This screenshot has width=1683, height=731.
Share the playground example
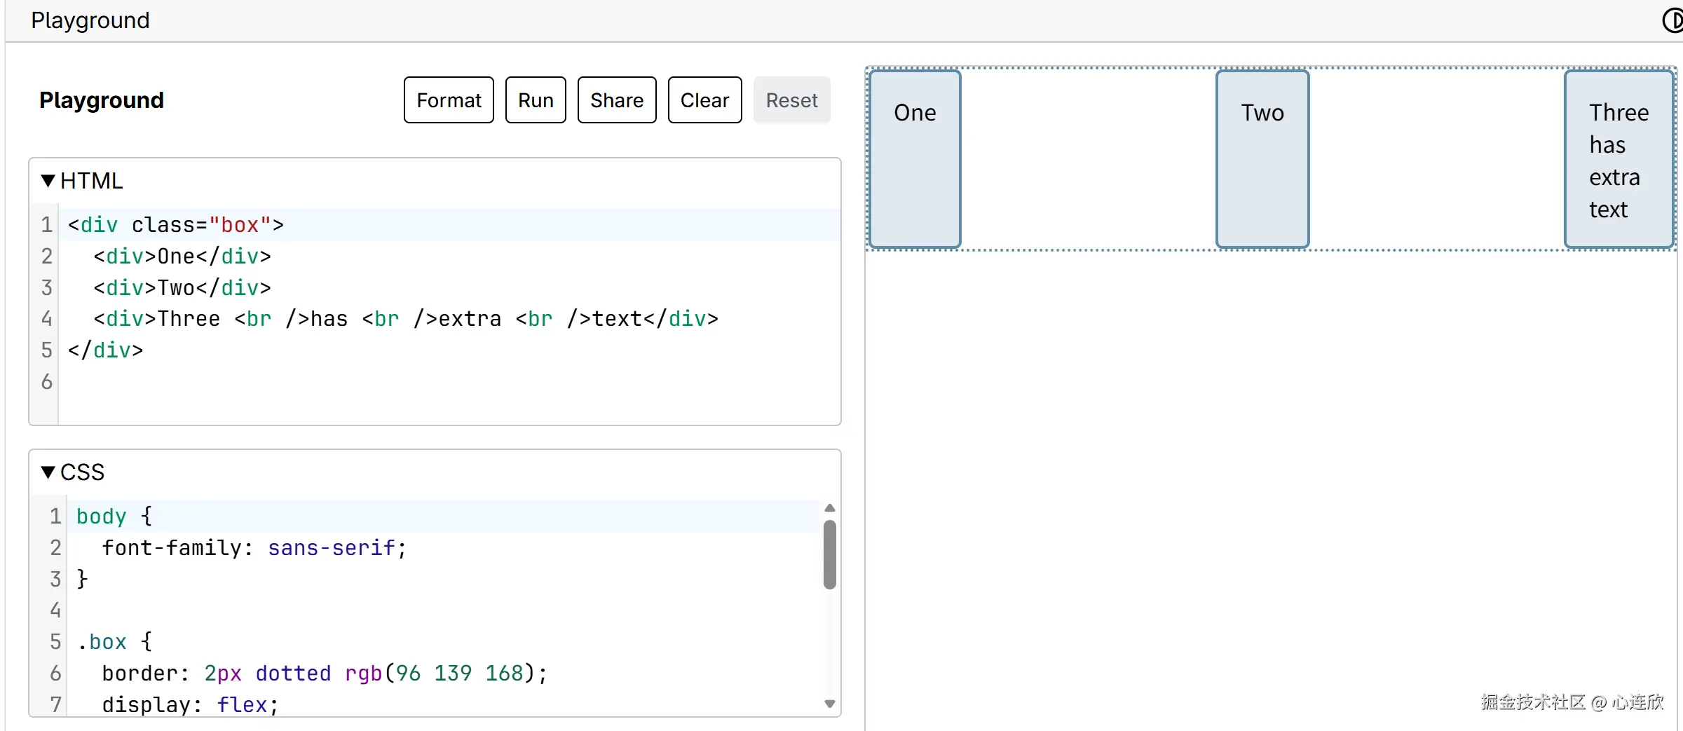[617, 100]
